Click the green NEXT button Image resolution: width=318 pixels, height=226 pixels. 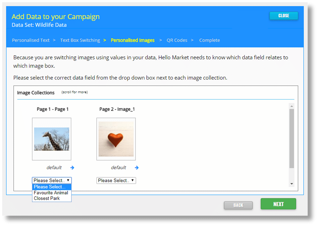coord(278,204)
